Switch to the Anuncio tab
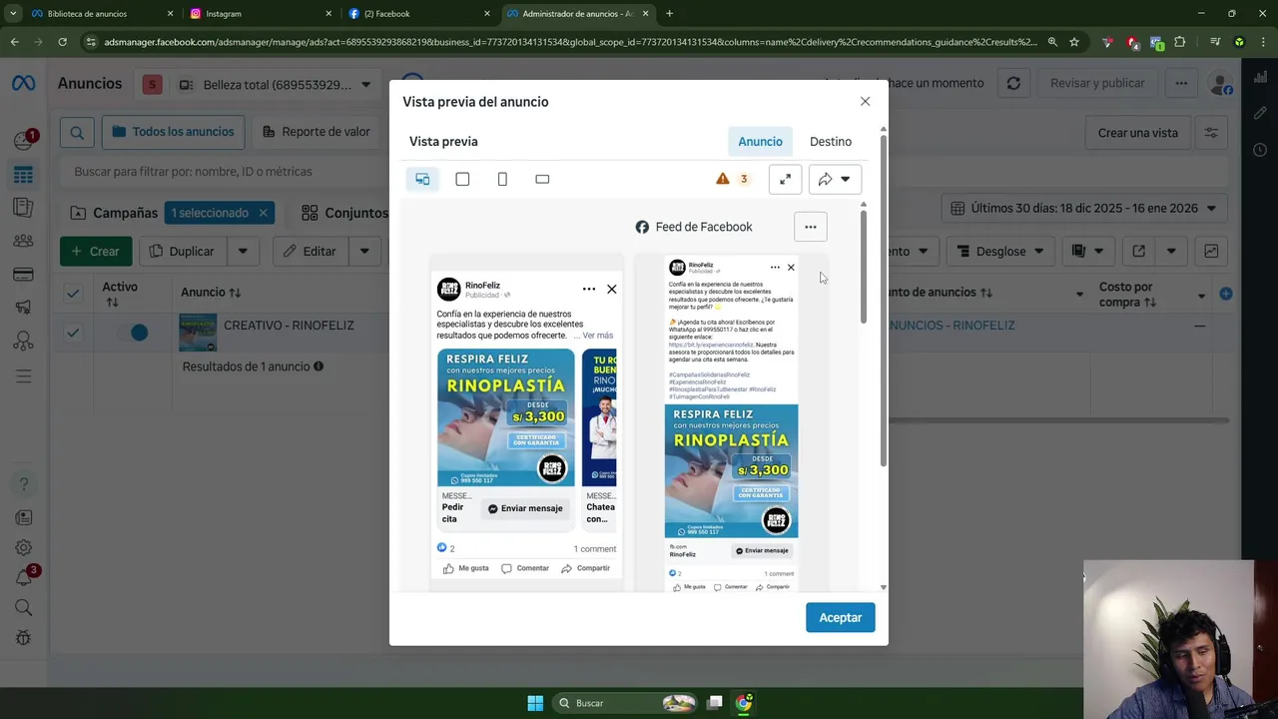Screen dimensions: 1278x719 (760, 141)
